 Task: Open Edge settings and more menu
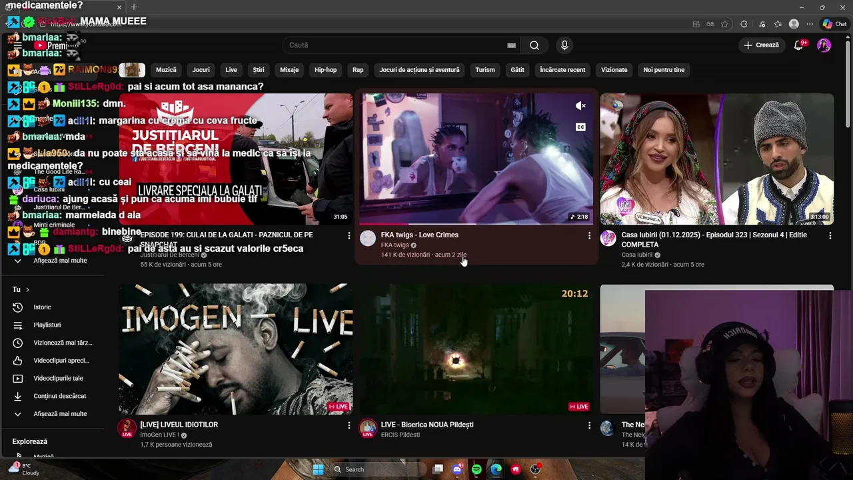810,24
